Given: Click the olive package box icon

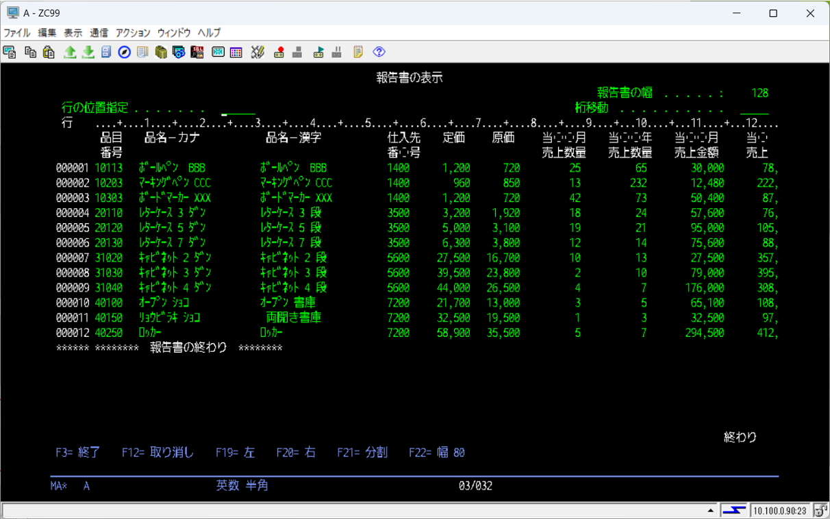Looking at the screenshot, I should 161,52.
